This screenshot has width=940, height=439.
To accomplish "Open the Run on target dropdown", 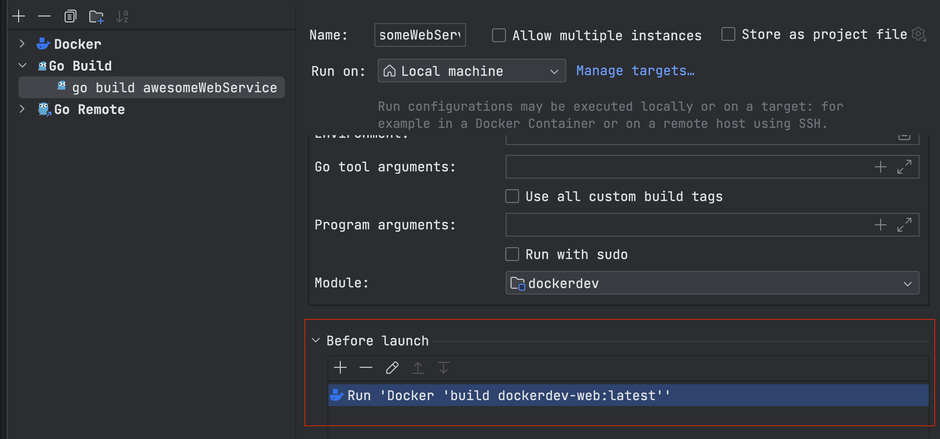I will click(471, 71).
